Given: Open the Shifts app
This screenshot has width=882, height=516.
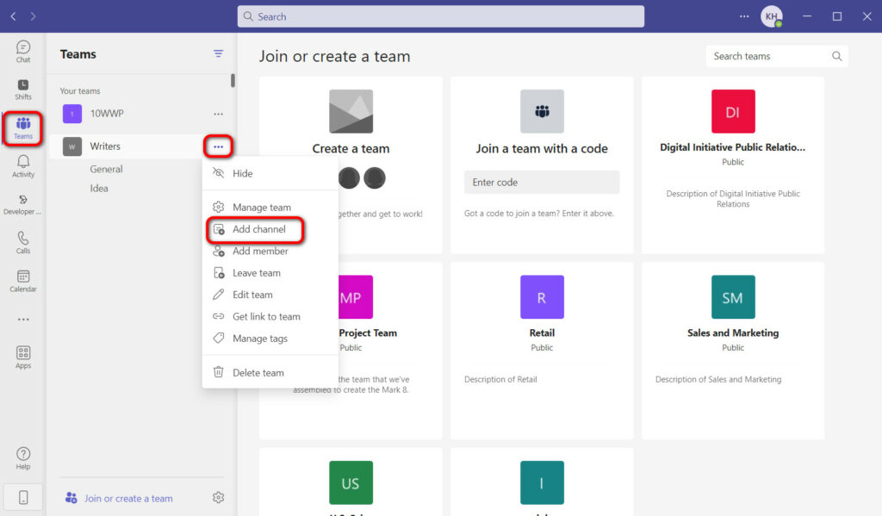Looking at the screenshot, I should pos(22,89).
